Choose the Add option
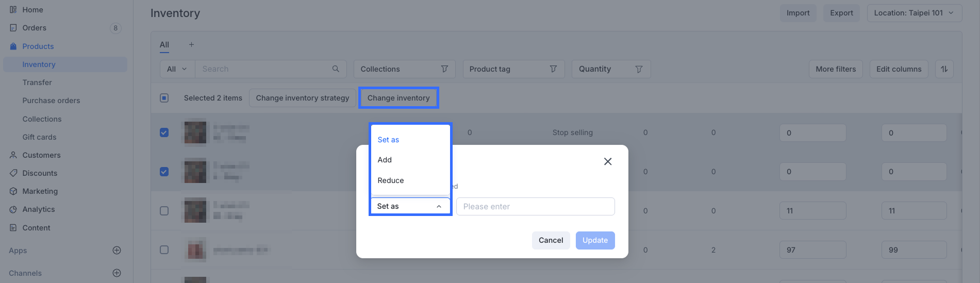Viewport: 980px width, 283px height. (385, 160)
